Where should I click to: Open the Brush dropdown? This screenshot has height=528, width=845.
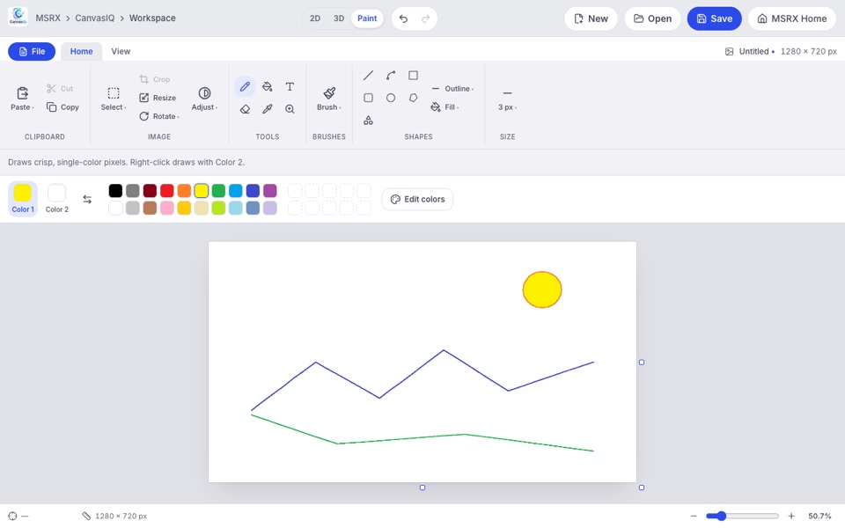(x=328, y=99)
